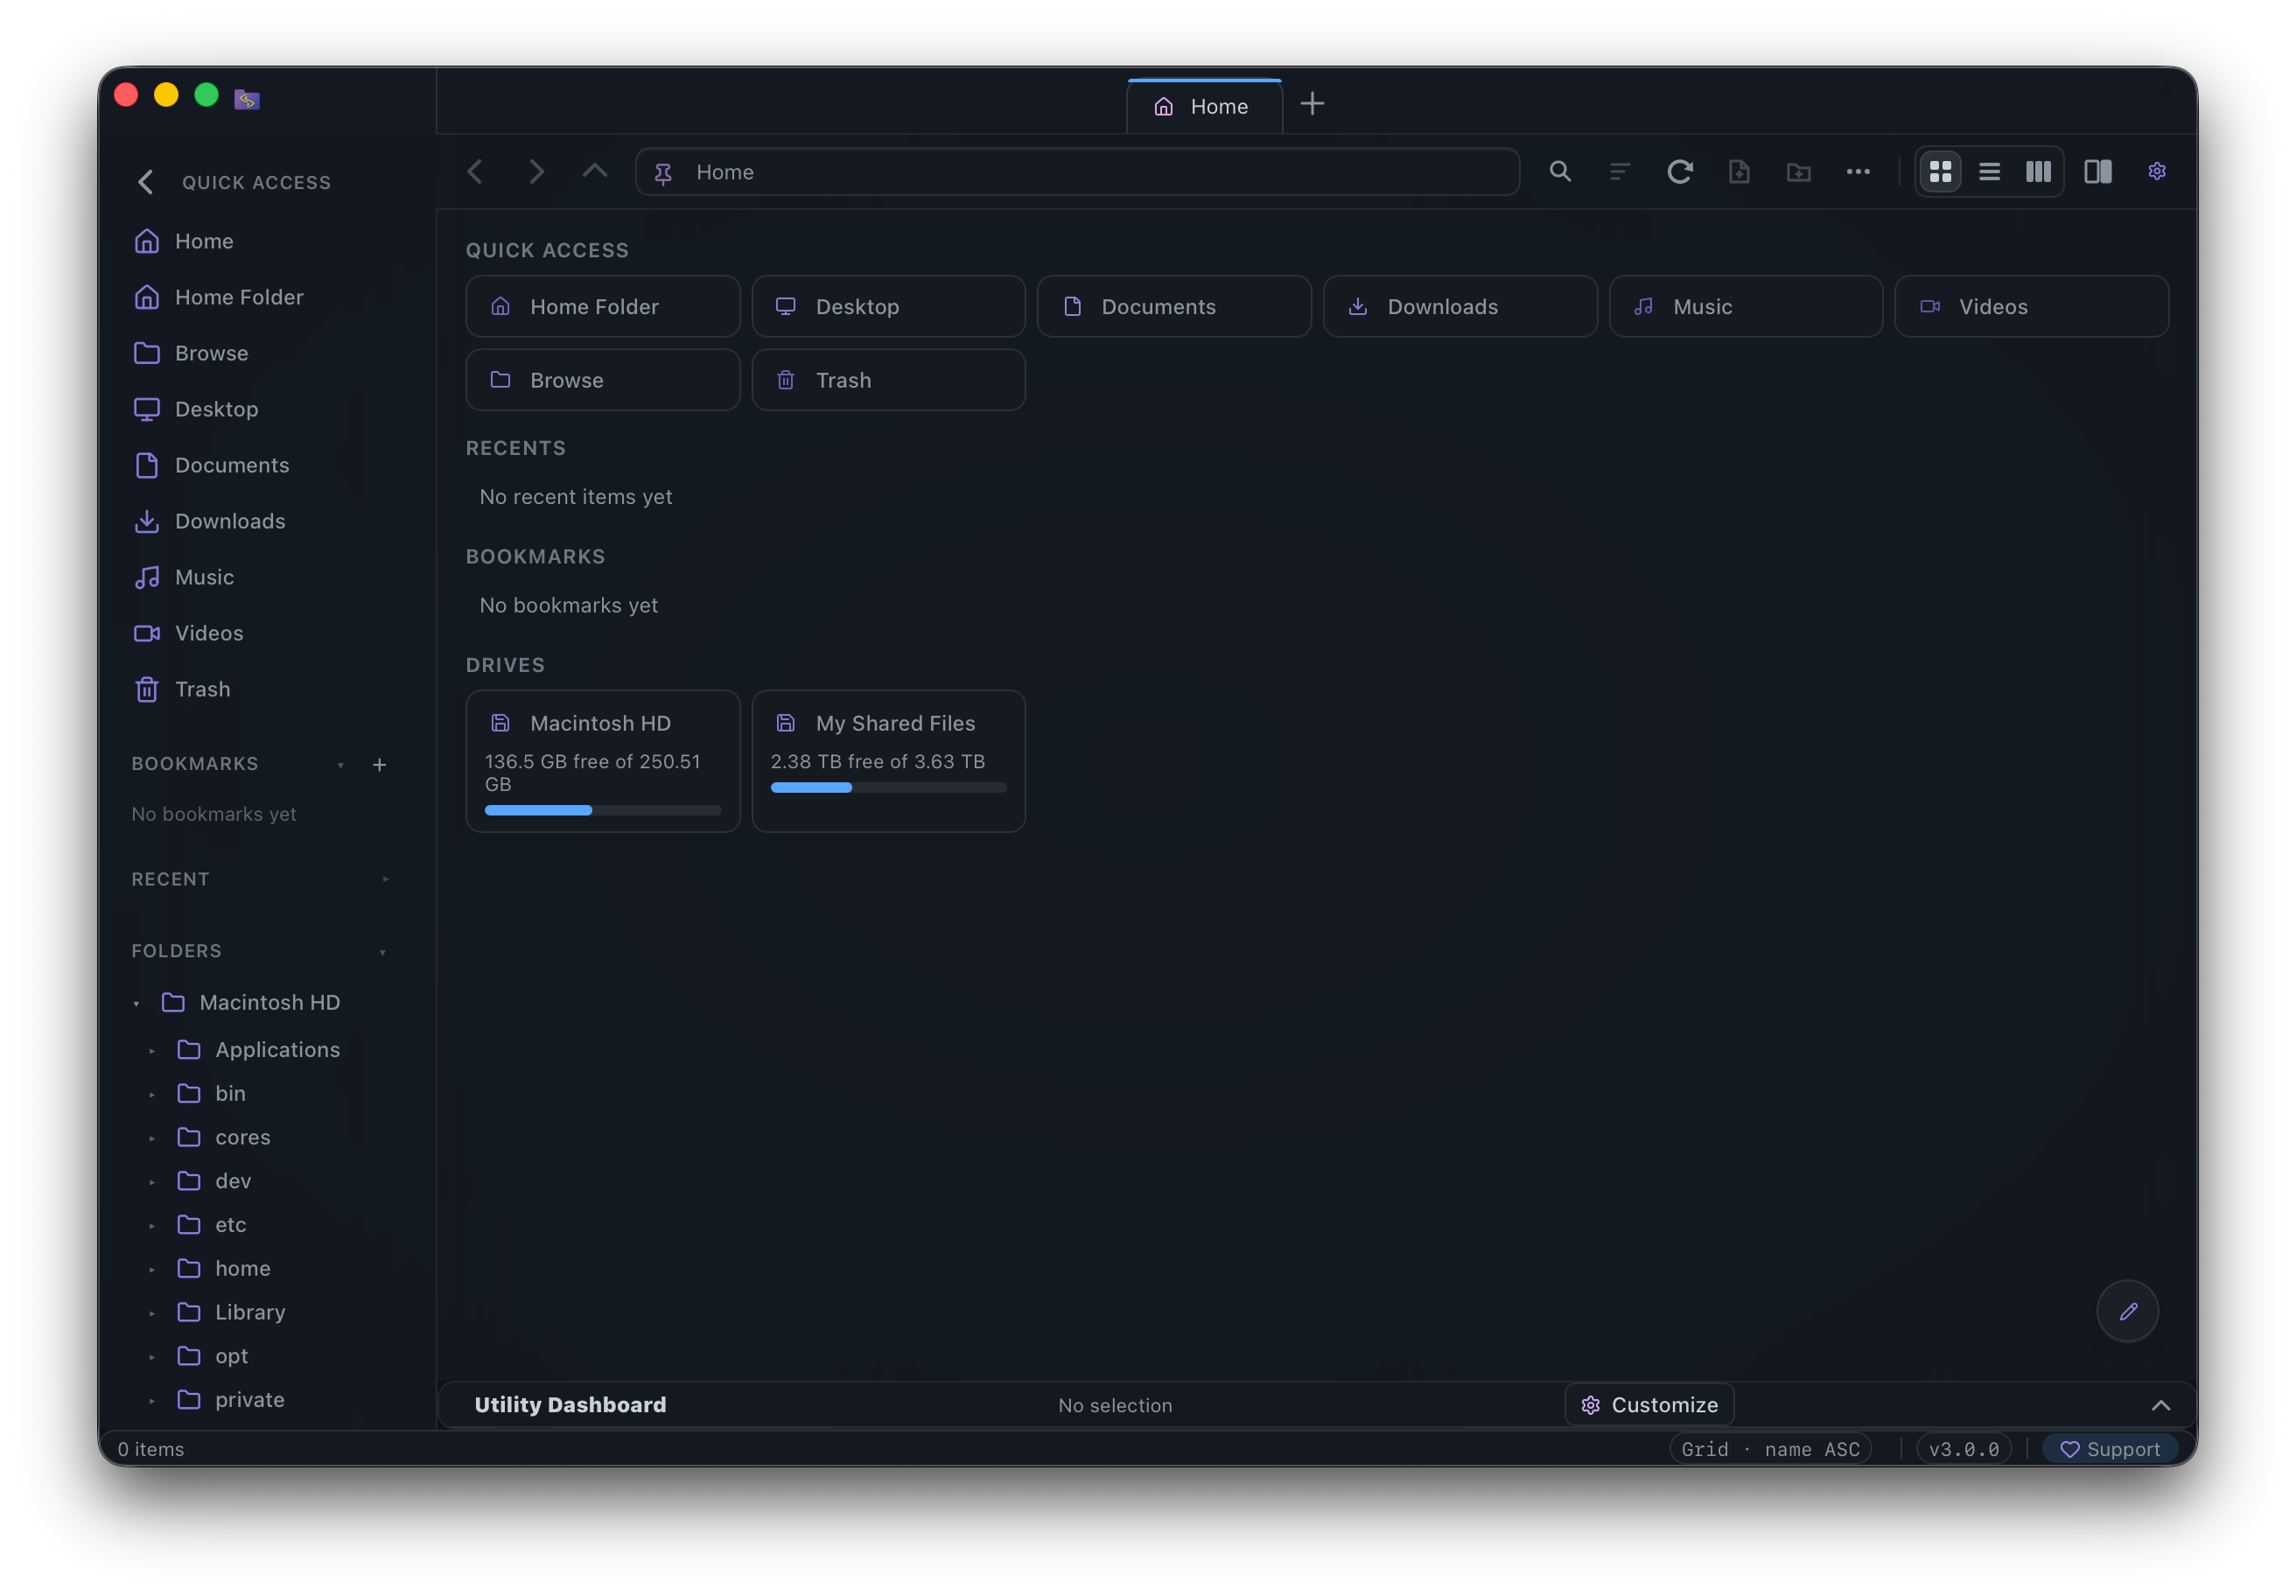The image size is (2296, 1596).
Task: Refresh the current view with reload icon
Action: 1680,172
